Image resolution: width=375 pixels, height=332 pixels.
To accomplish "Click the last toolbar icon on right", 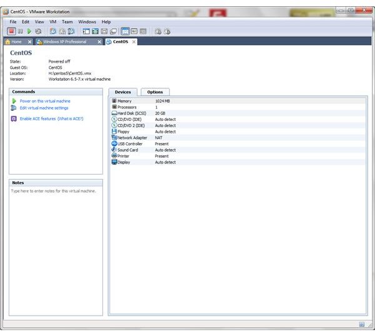I will 167,31.
